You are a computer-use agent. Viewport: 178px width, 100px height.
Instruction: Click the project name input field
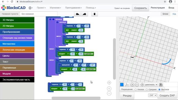[39, 14]
